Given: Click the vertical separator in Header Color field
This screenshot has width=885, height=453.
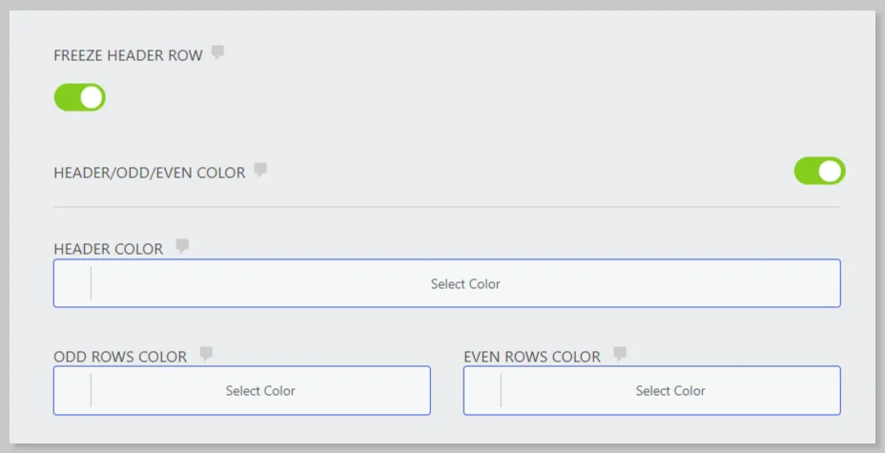Looking at the screenshot, I should coord(91,283).
